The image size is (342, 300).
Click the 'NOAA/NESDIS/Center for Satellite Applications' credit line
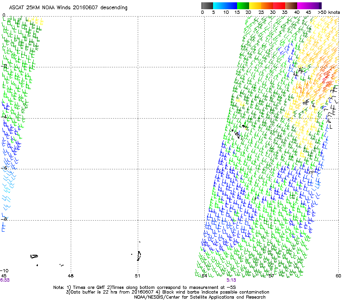pos(200,297)
